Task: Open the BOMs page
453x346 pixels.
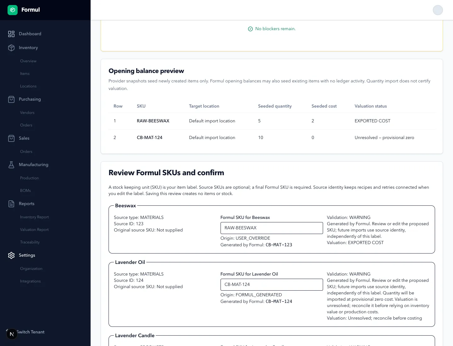Action: [25, 191]
